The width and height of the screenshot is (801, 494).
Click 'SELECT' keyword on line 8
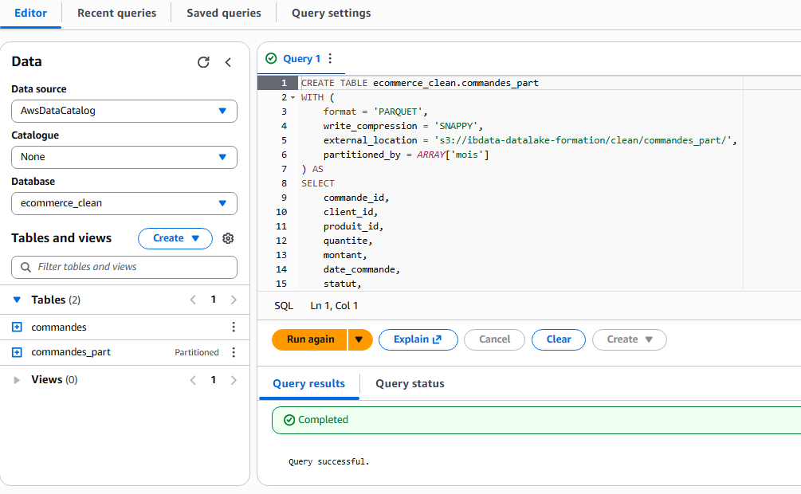[x=318, y=183]
